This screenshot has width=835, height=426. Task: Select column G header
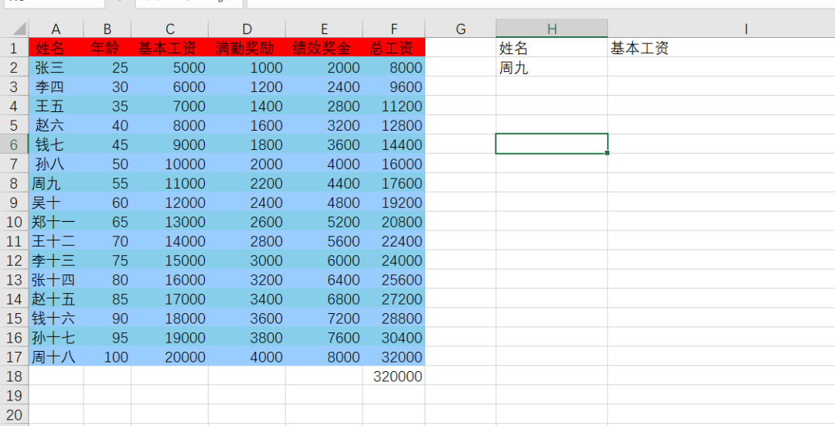click(461, 29)
